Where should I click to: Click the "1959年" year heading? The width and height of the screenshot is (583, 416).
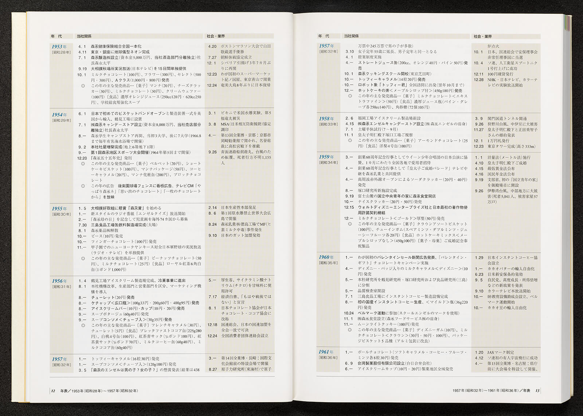(326, 157)
